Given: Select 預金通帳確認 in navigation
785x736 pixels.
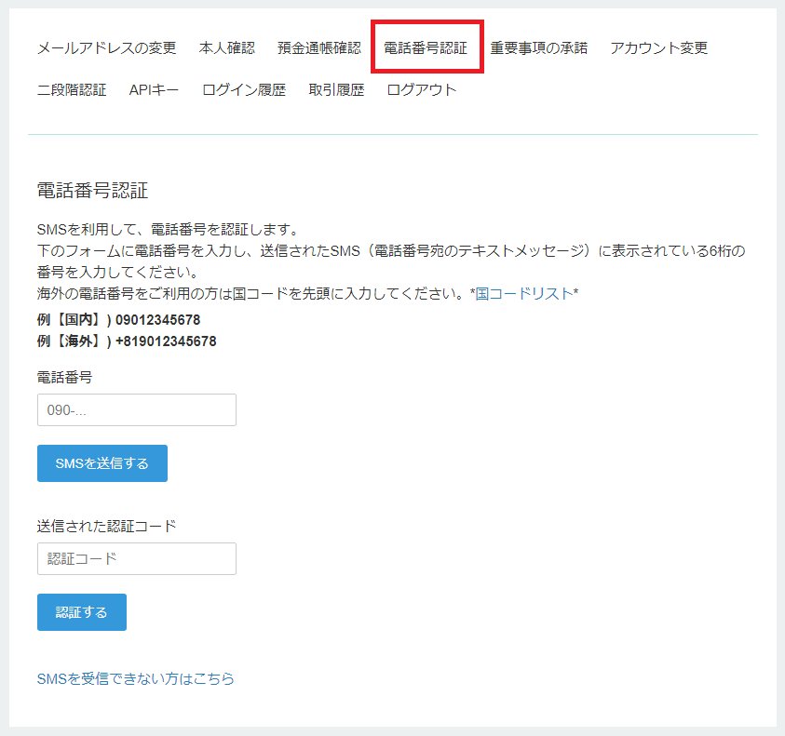Looking at the screenshot, I should click(318, 48).
